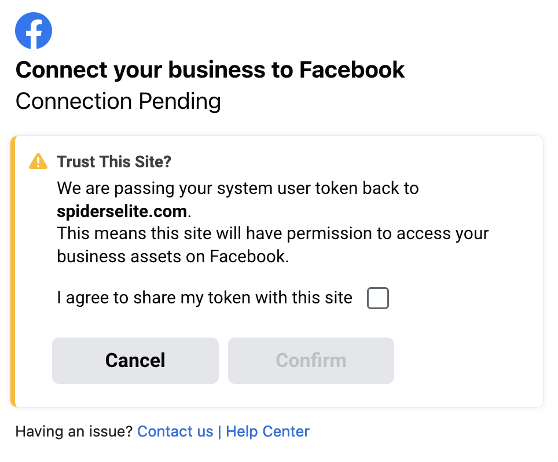Viewport: 558px width, 462px height.
Task: Click the 'Trust This Site?' warning title
Action: click(114, 162)
